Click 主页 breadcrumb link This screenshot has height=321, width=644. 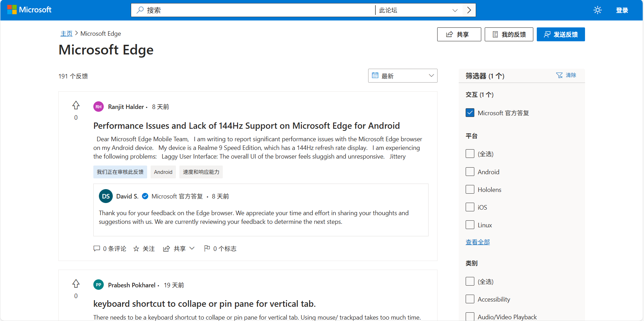tap(66, 34)
